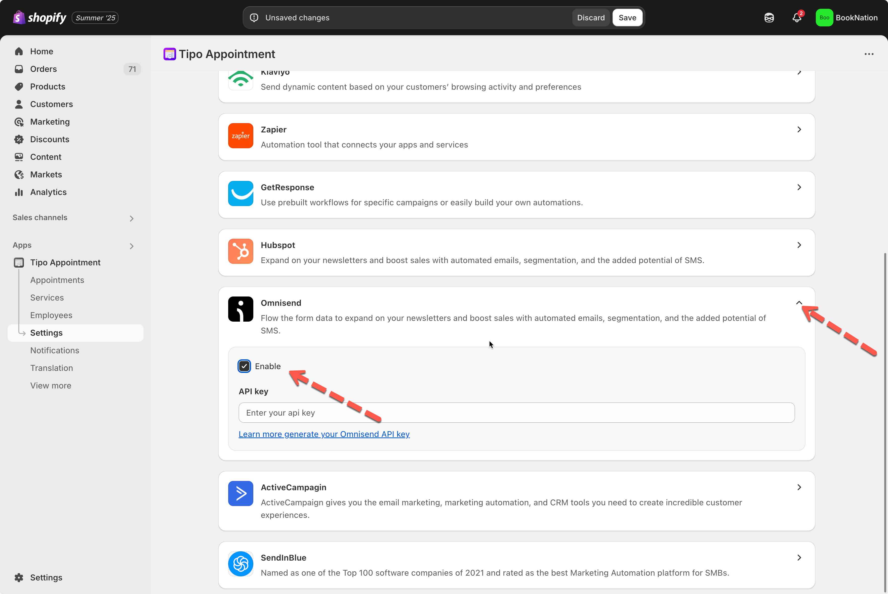The image size is (888, 594).
Task: Open the Appointments submenu item
Action: pyautogui.click(x=57, y=280)
